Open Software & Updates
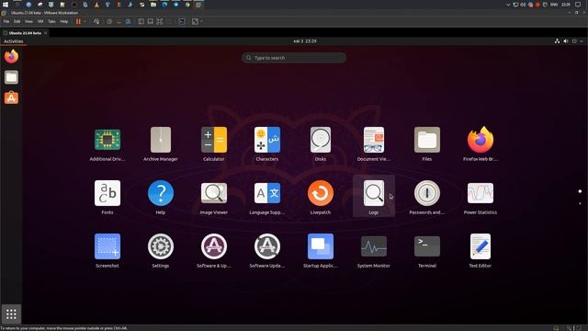 click(214, 251)
